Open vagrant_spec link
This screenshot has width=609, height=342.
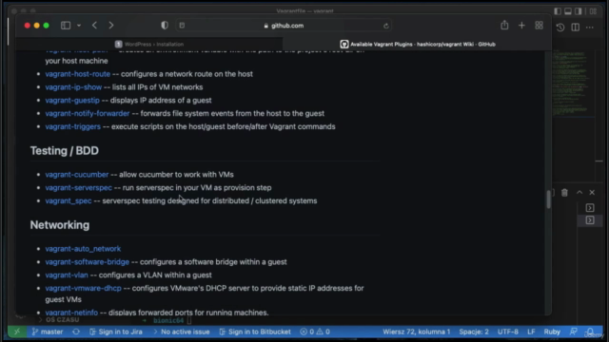(x=69, y=200)
